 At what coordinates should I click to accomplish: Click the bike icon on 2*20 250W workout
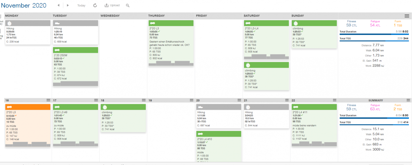57,50
